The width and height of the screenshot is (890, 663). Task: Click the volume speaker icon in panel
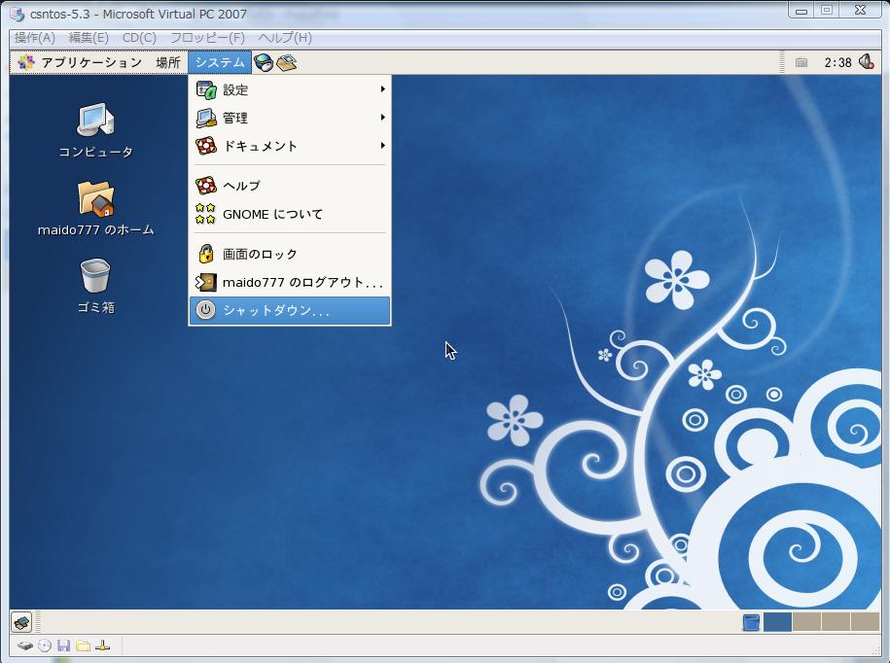point(866,62)
